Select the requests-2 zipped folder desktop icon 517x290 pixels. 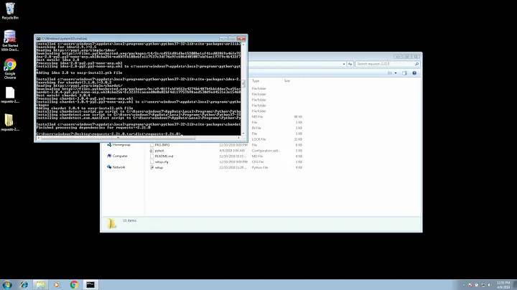click(x=10, y=122)
